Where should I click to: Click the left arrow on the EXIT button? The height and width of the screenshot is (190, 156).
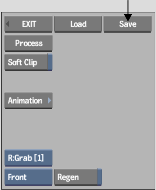pos(7,24)
